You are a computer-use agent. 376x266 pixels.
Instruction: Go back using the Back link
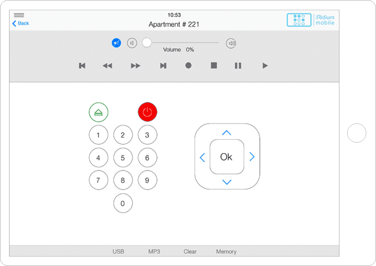21,23
